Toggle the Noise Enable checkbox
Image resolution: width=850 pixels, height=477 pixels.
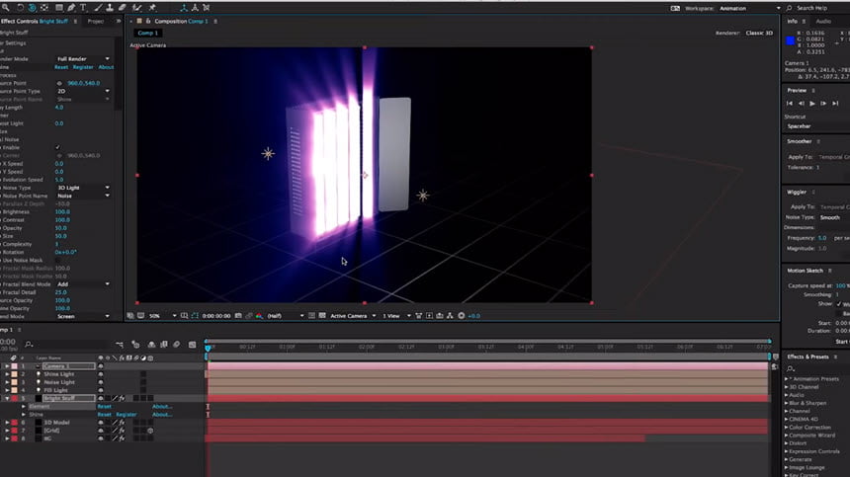(58, 147)
